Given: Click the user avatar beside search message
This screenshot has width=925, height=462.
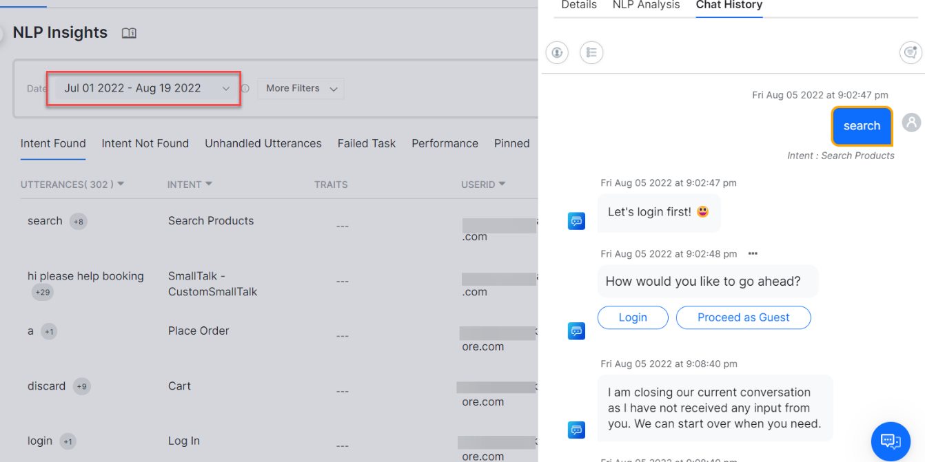Looking at the screenshot, I should point(911,123).
